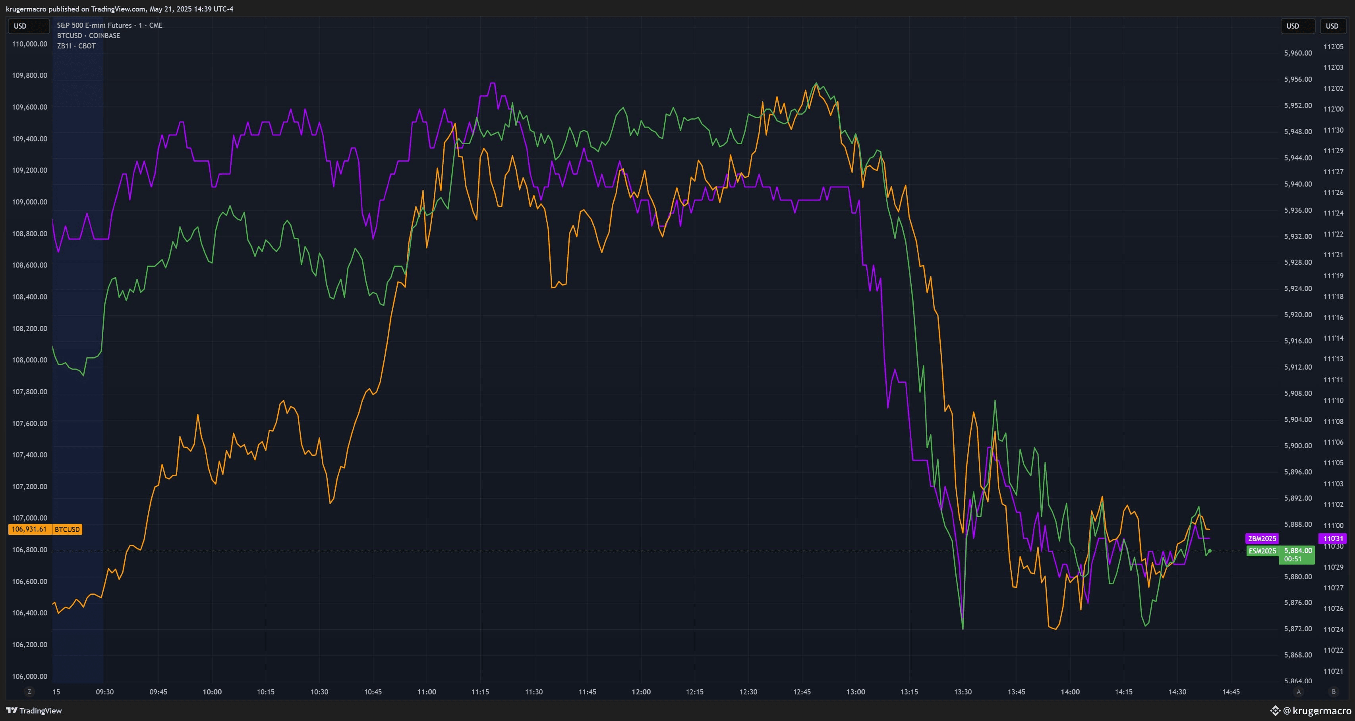Click the 5,940.00 level on the S&P scale
1355x721 pixels.
click(x=1298, y=184)
